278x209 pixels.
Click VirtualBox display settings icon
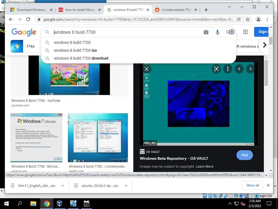pyautogui.click(x=236, y=196)
